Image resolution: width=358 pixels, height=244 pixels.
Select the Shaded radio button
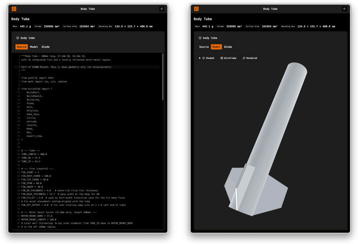(199, 58)
